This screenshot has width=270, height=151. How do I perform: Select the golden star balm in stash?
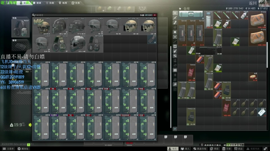pyautogui.click(x=253, y=77)
